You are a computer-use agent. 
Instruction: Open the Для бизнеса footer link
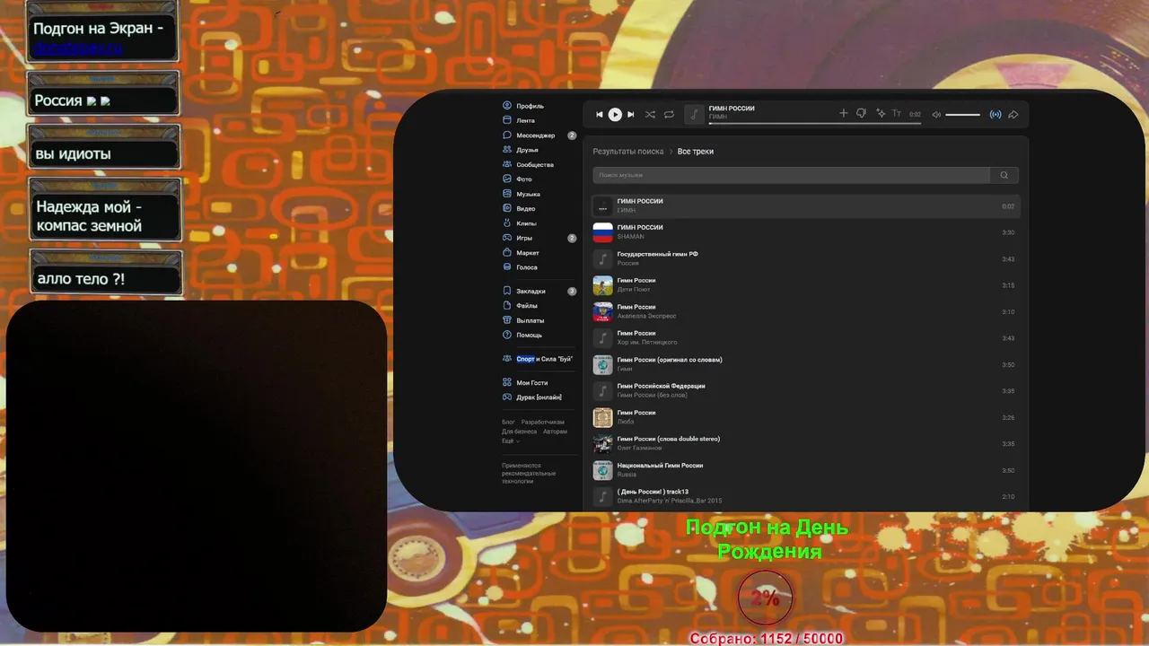(520, 432)
